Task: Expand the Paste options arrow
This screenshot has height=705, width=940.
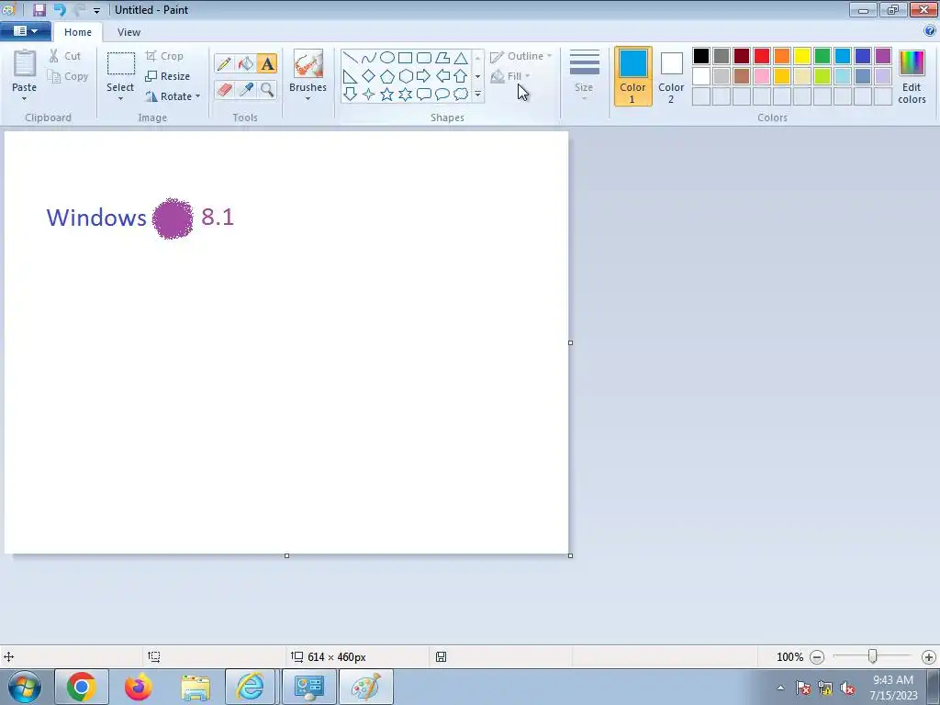Action: (x=25, y=99)
